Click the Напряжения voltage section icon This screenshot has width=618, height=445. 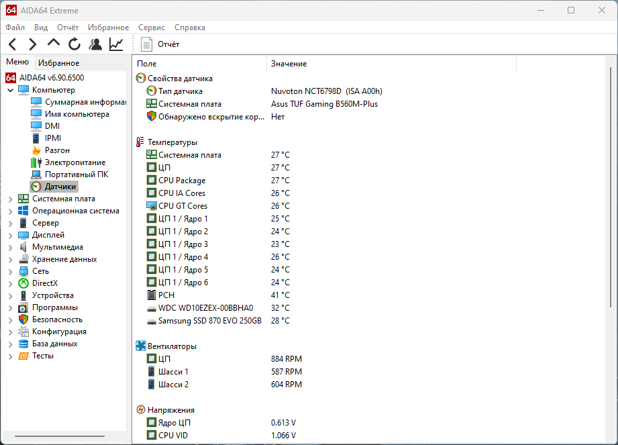[x=141, y=410]
